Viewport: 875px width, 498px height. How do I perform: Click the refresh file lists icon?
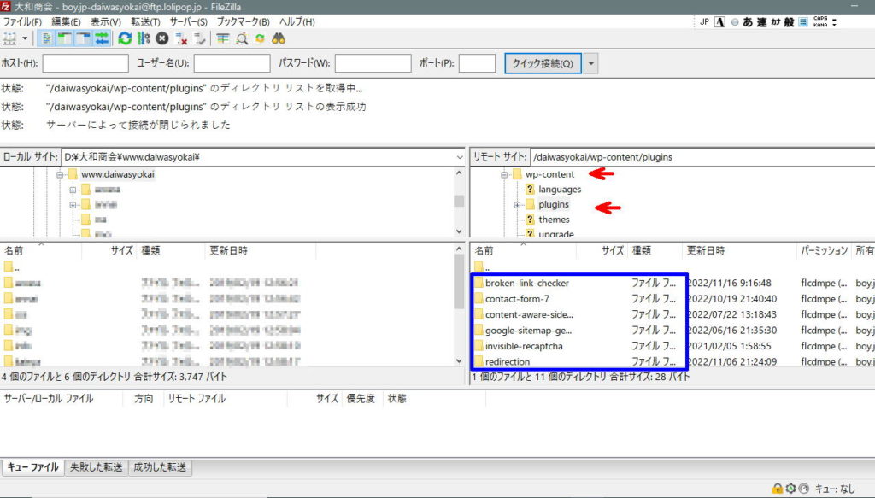point(125,38)
